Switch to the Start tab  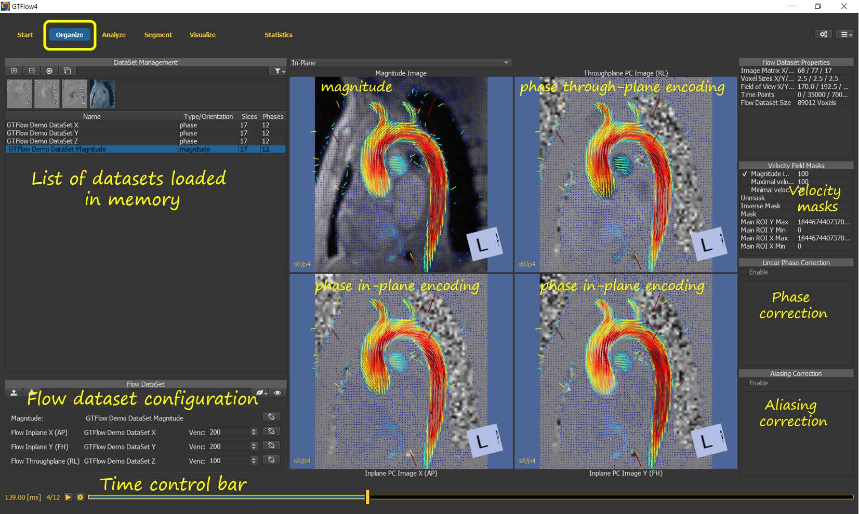25,35
